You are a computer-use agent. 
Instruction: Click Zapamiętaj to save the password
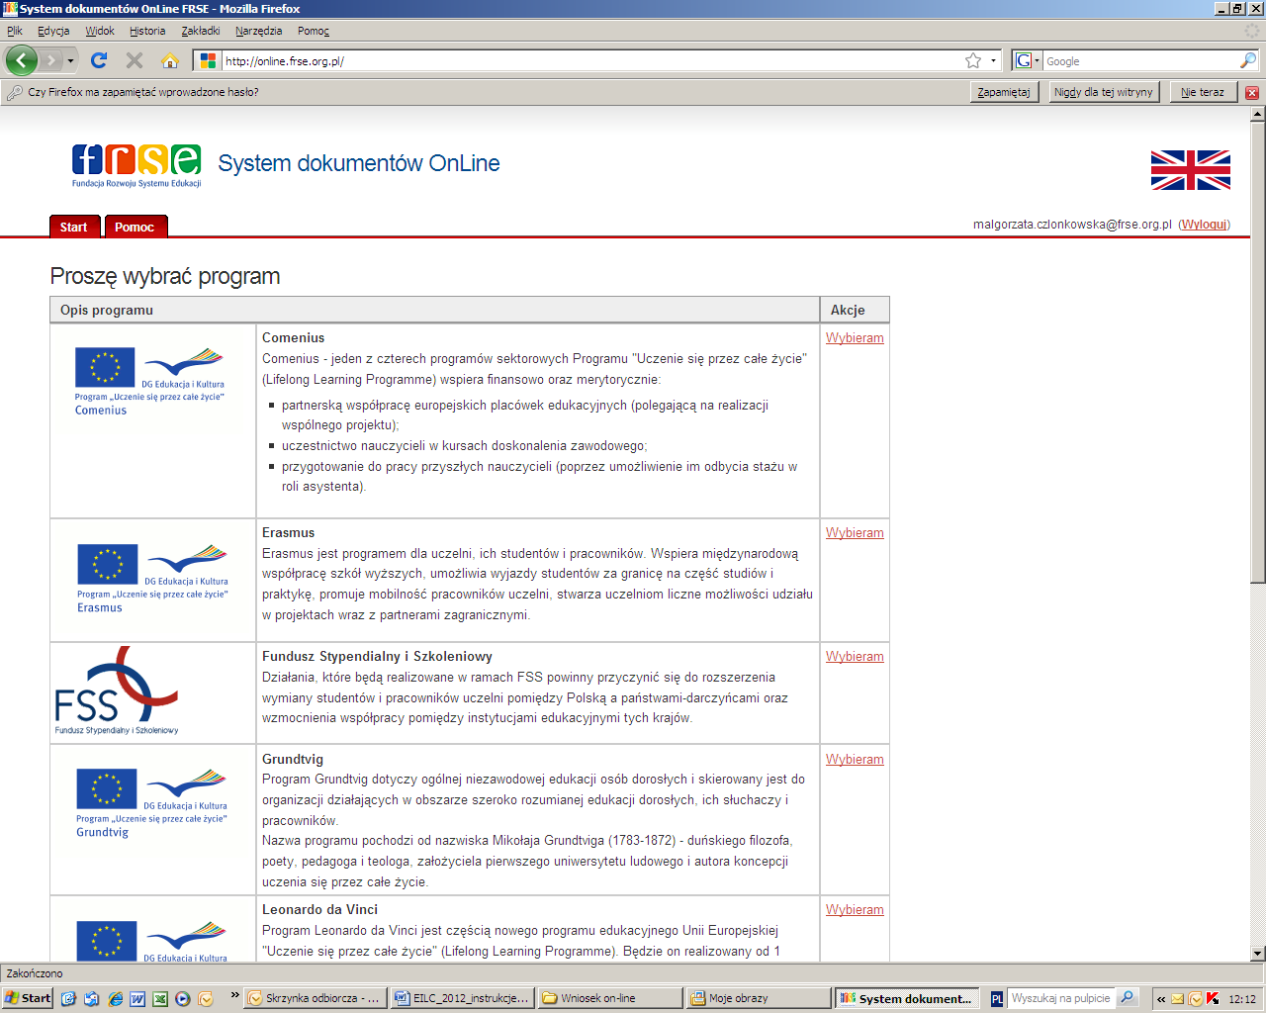1004,92
